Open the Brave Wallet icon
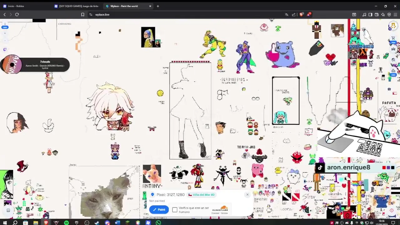Viewport: 400px width, 225px height. coord(377,14)
